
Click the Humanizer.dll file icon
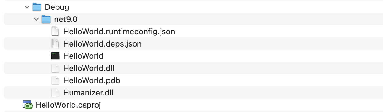(x=55, y=93)
